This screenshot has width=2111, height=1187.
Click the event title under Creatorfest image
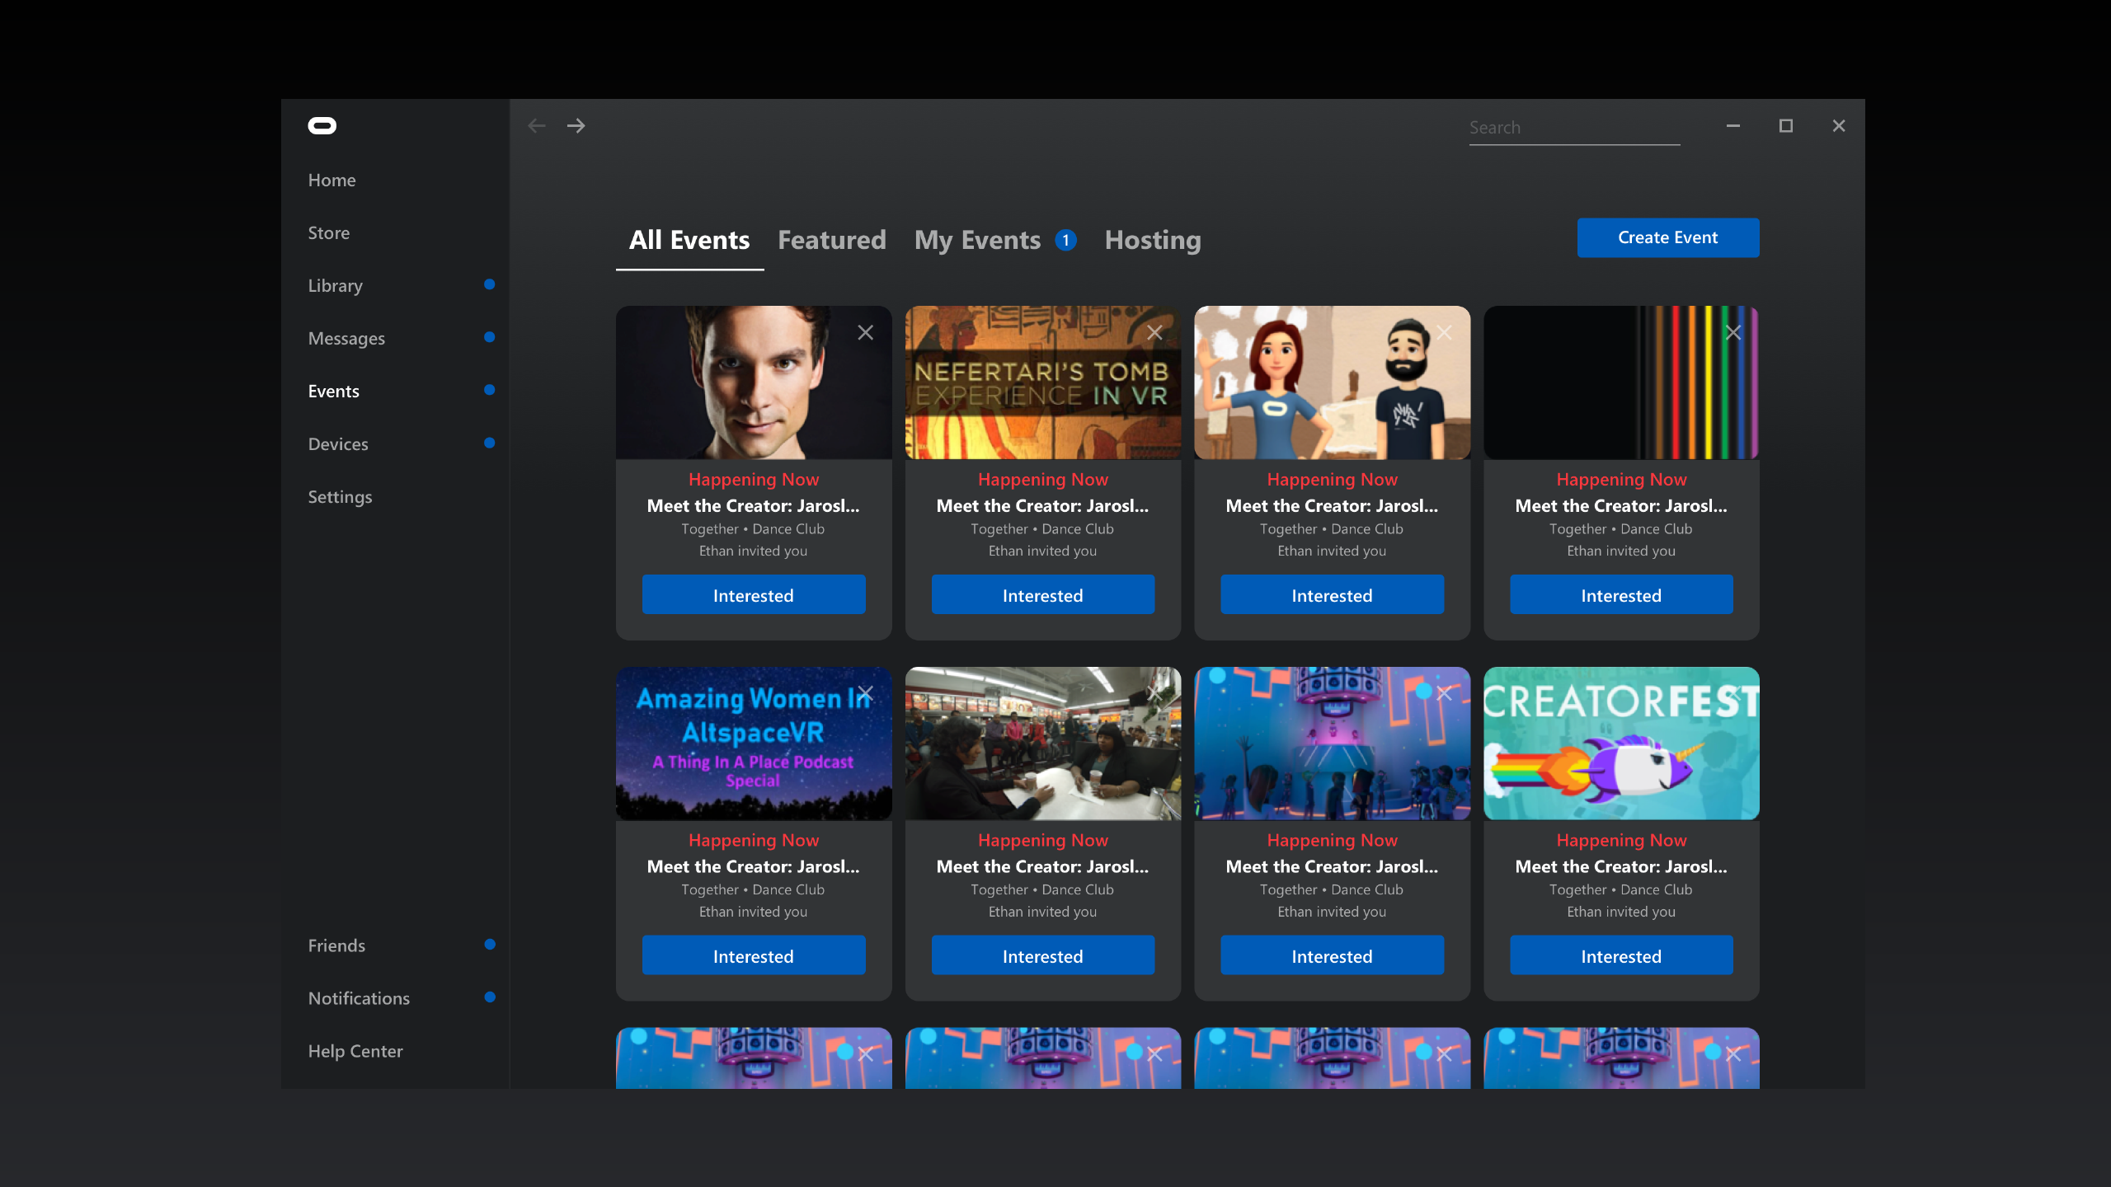coord(1621,867)
